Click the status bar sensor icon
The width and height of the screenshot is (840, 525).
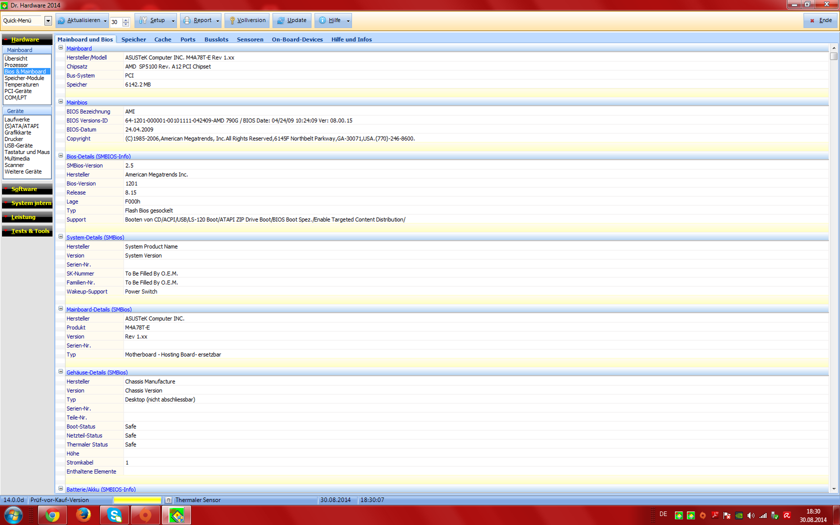(x=168, y=500)
